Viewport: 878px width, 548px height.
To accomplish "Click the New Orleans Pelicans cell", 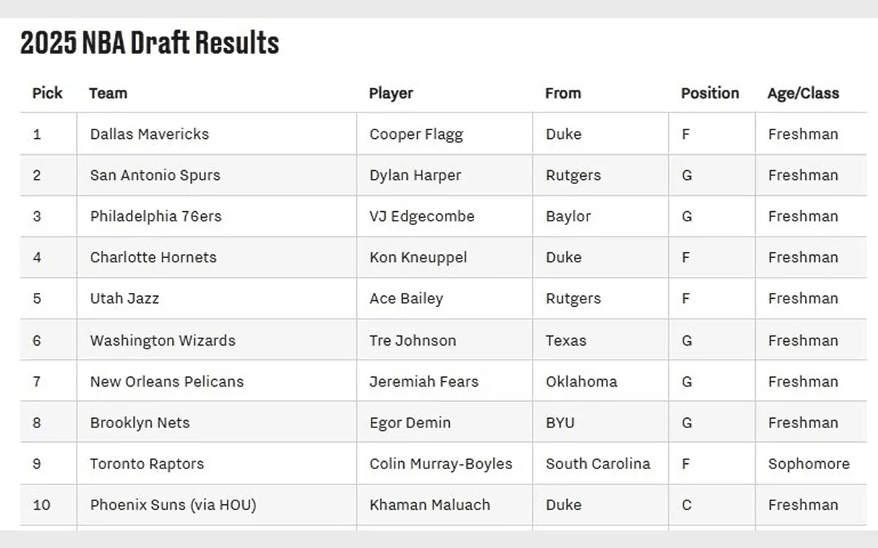I will [x=167, y=381].
